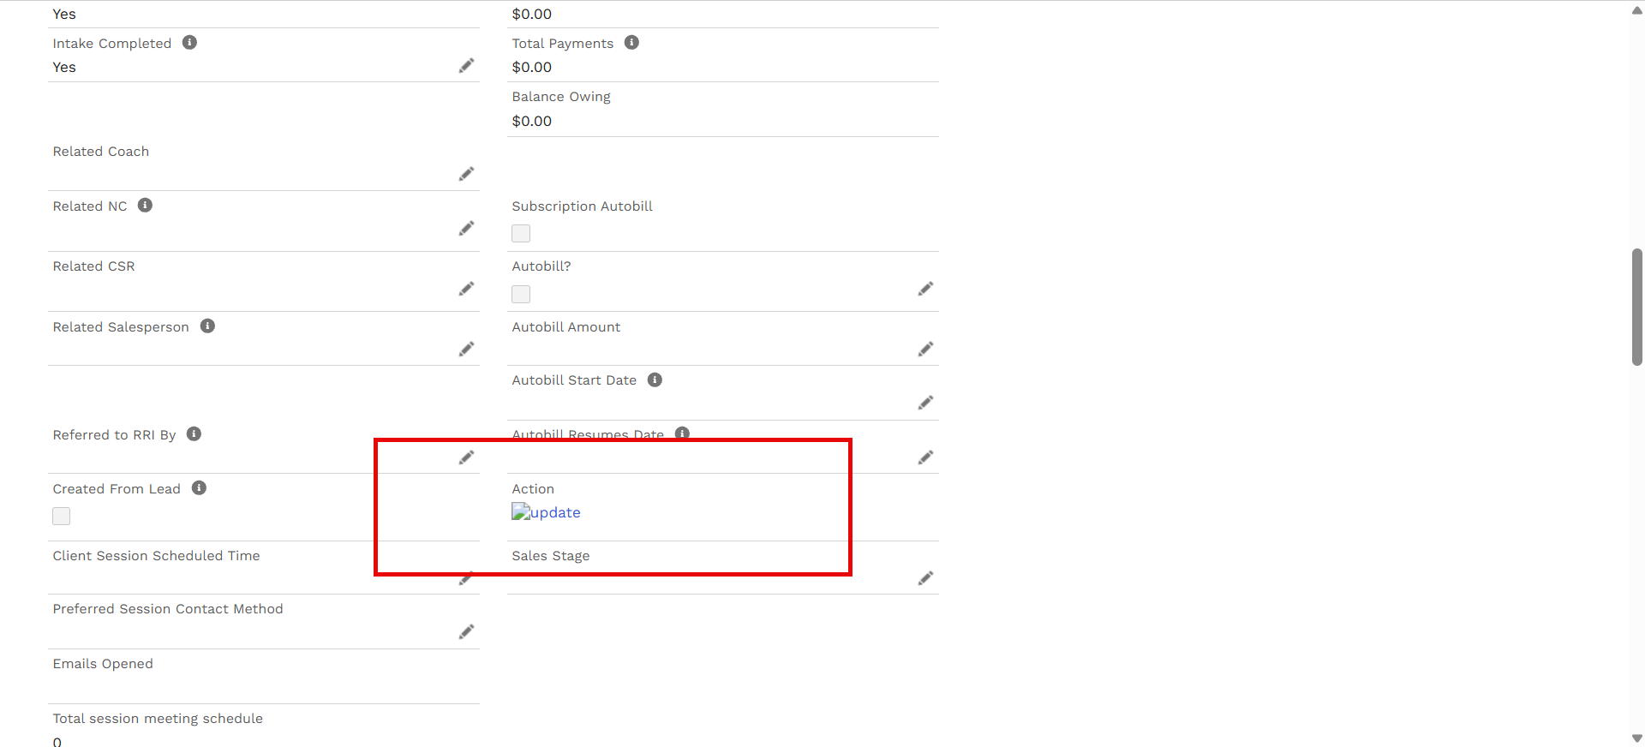Click the Autobill Resumes Date edit pencil

coord(925,457)
